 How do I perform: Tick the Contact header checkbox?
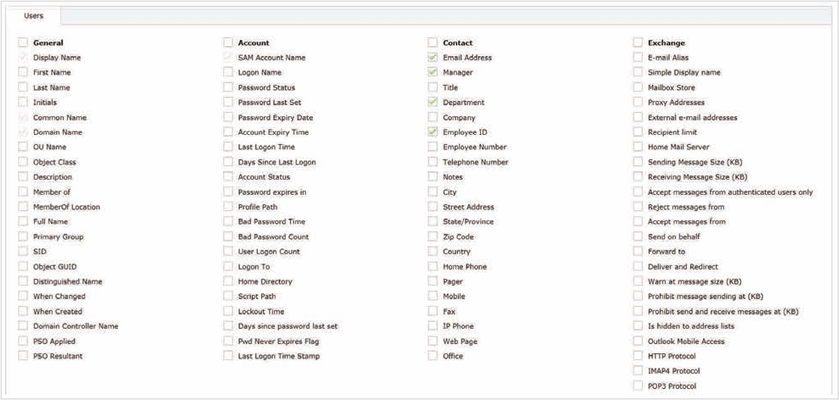433,43
